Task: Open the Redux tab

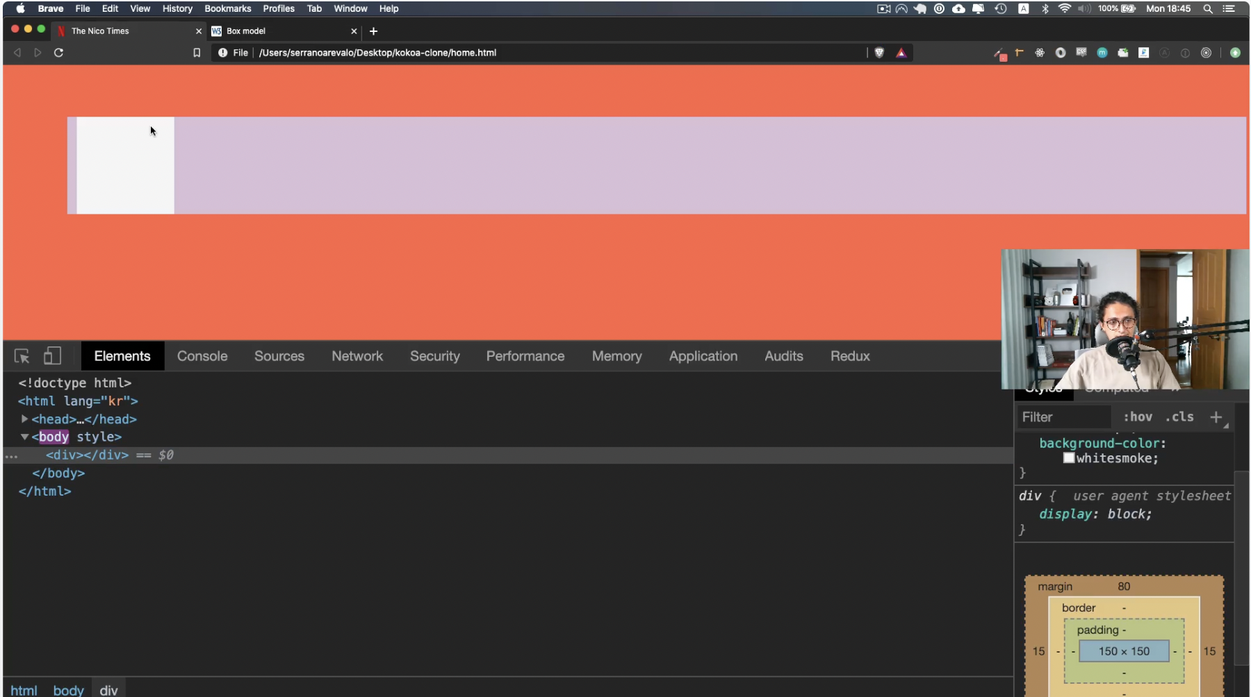Action: (850, 356)
